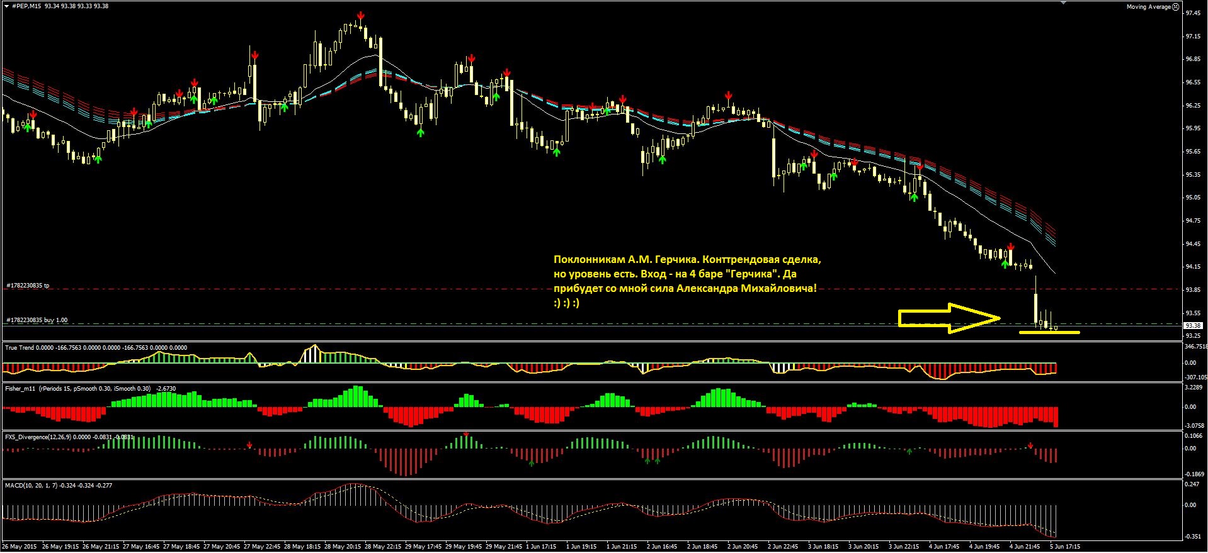Image resolution: width=1208 pixels, height=553 pixels.
Task: Click the 93.85 price scale value
Action: point(1192,289)
